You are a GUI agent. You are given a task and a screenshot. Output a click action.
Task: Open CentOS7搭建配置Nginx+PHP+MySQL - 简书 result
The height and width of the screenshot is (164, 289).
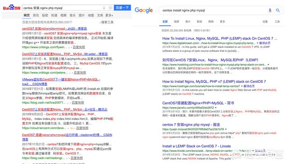pyautogui.click(x=198, y=103)
